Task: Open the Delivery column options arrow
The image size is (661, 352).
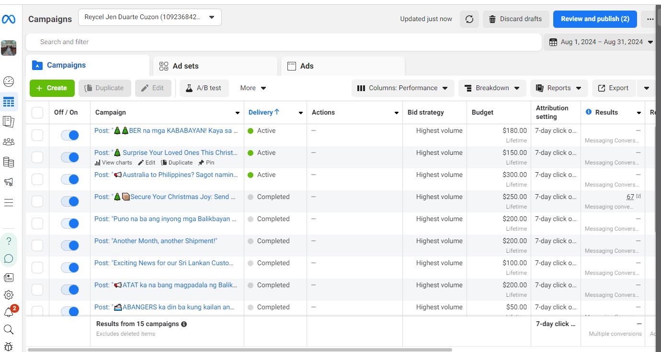Action: pyautogui.click(x=300, y=113)
